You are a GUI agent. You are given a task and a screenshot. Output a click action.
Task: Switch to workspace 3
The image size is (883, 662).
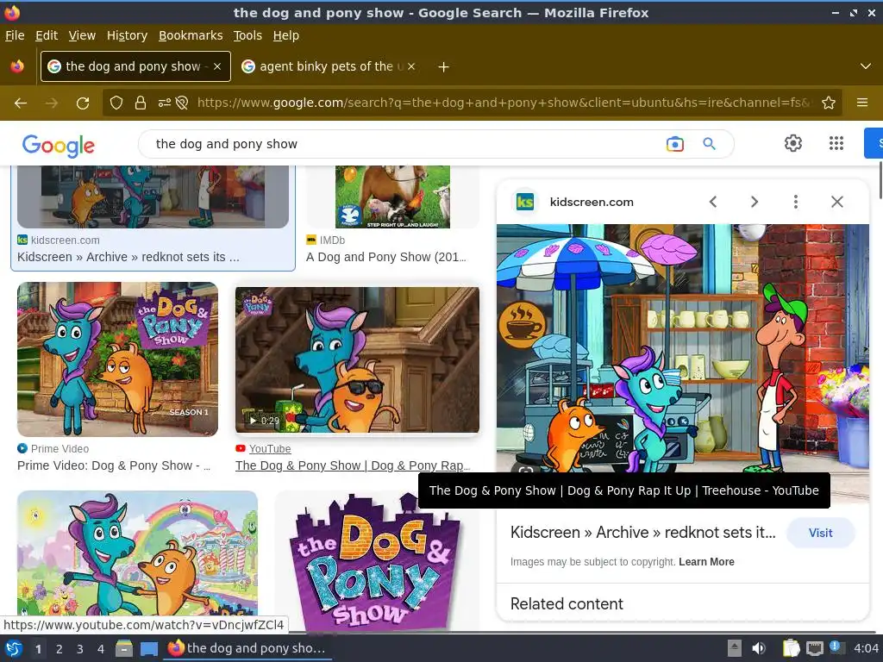(80, 649)
